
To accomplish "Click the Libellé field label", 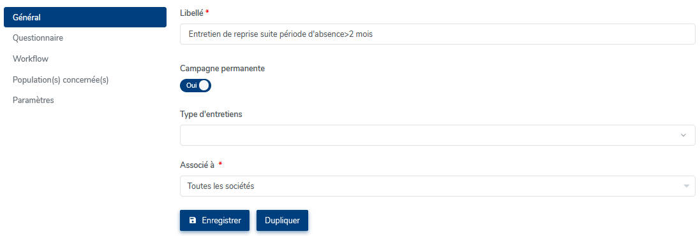I will (191, 13).
